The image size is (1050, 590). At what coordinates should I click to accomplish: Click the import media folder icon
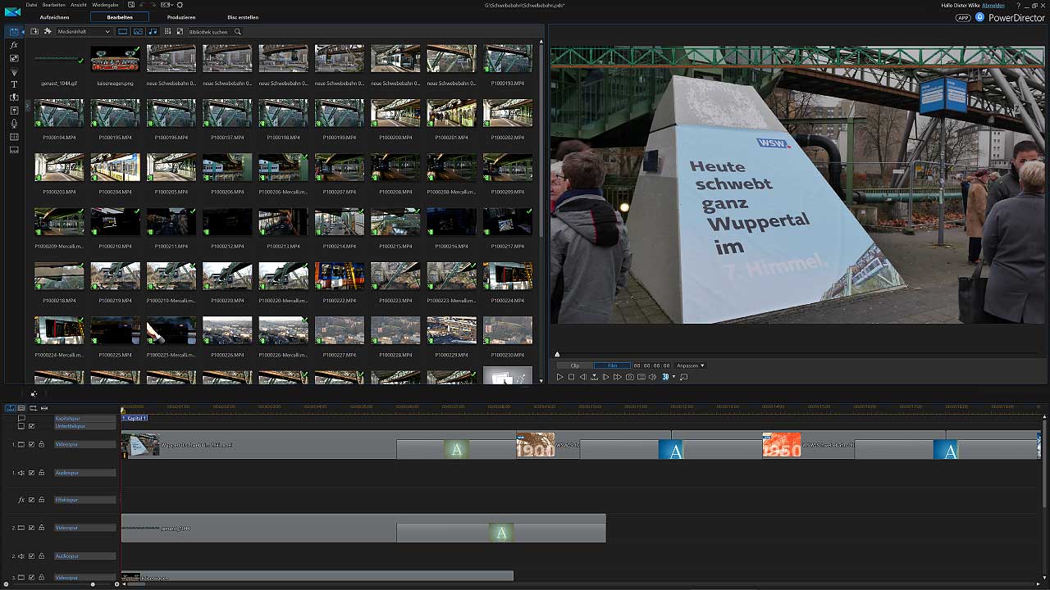[34, 32]
